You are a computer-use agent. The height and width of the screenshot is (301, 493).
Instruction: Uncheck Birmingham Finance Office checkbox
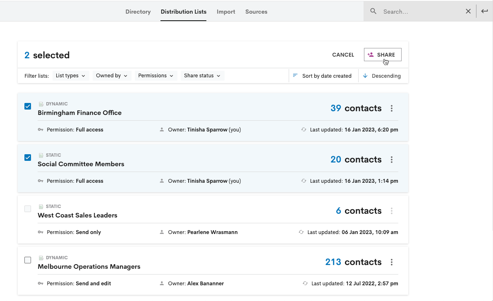tap(28, 106)
